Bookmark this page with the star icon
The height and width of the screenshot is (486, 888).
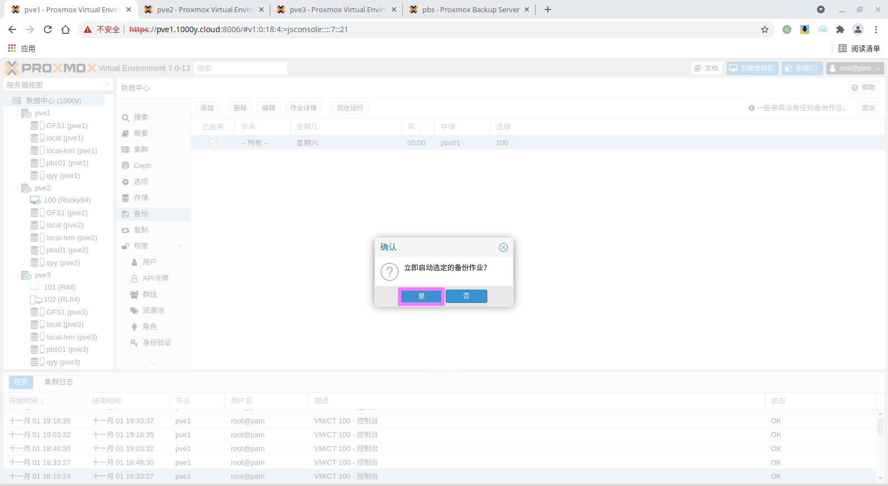[765, 29]
